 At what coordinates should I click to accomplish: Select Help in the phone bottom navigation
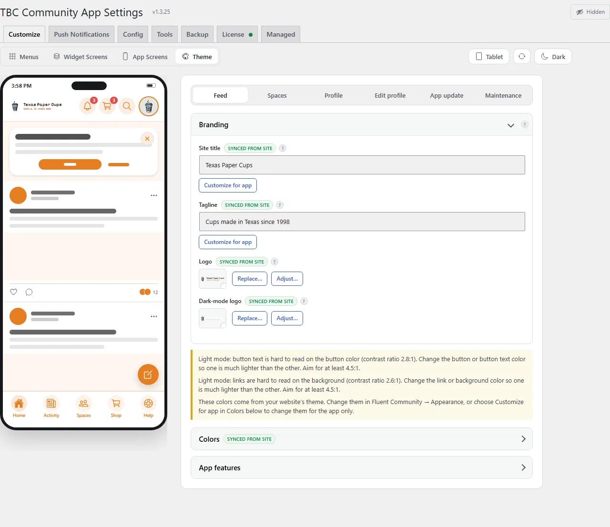149,407
